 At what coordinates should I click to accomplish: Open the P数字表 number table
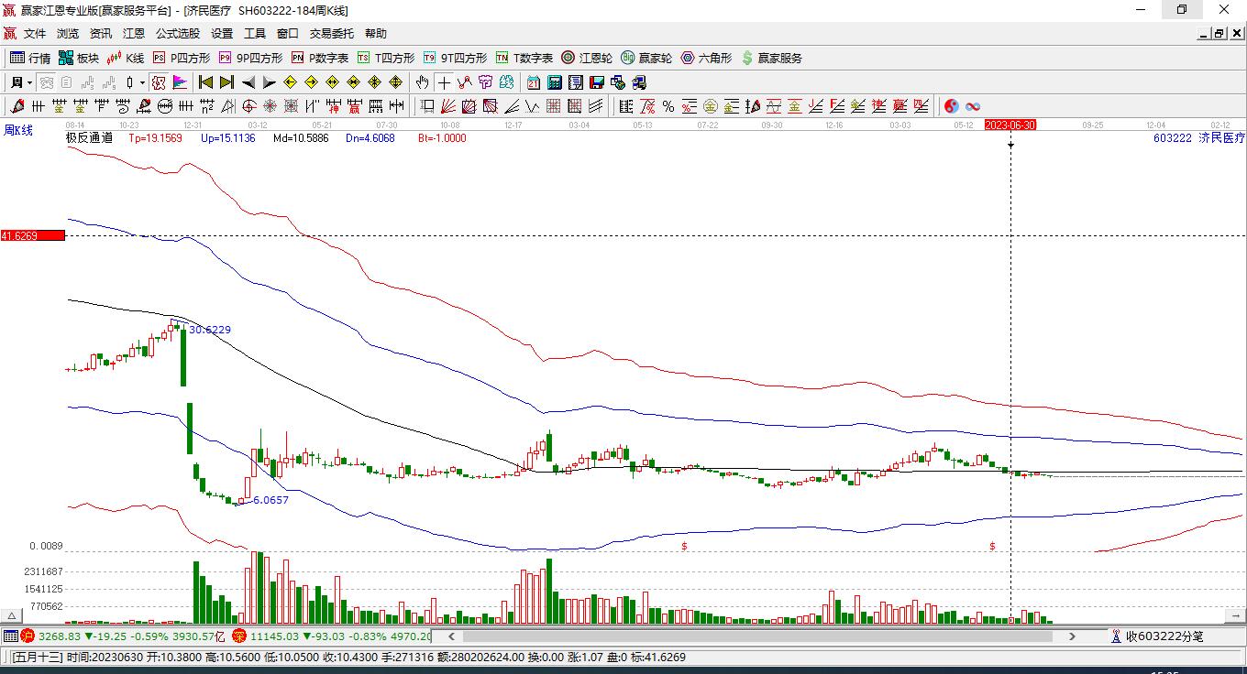tap(320, 58)
